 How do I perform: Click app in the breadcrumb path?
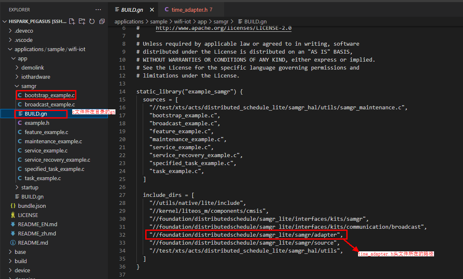tap(202, 21)
